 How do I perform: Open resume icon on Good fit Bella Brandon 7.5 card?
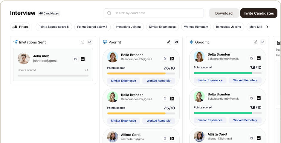(252, 98)
